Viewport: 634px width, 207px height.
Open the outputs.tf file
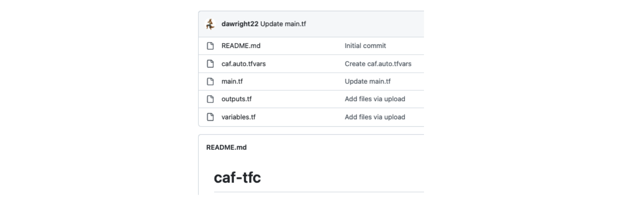(x=236, y=99)
